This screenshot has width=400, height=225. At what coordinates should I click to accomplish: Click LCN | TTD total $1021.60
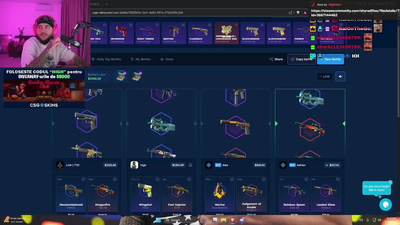pyautogui.click(x=110, y=165)
